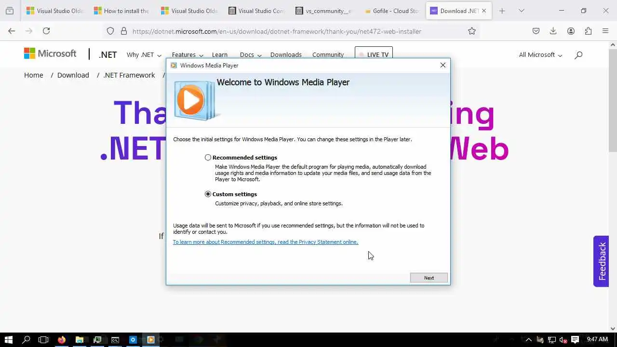Select the Recommended settings radio button
The image size is (617, 347).
pyautogui.click(x=208, y=158)
